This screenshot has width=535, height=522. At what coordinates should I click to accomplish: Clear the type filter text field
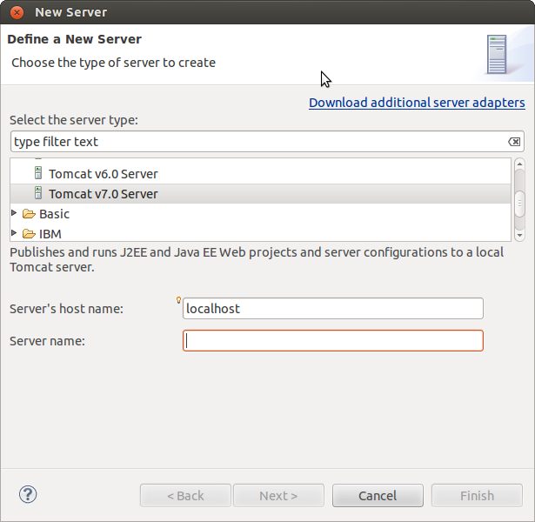514,142
